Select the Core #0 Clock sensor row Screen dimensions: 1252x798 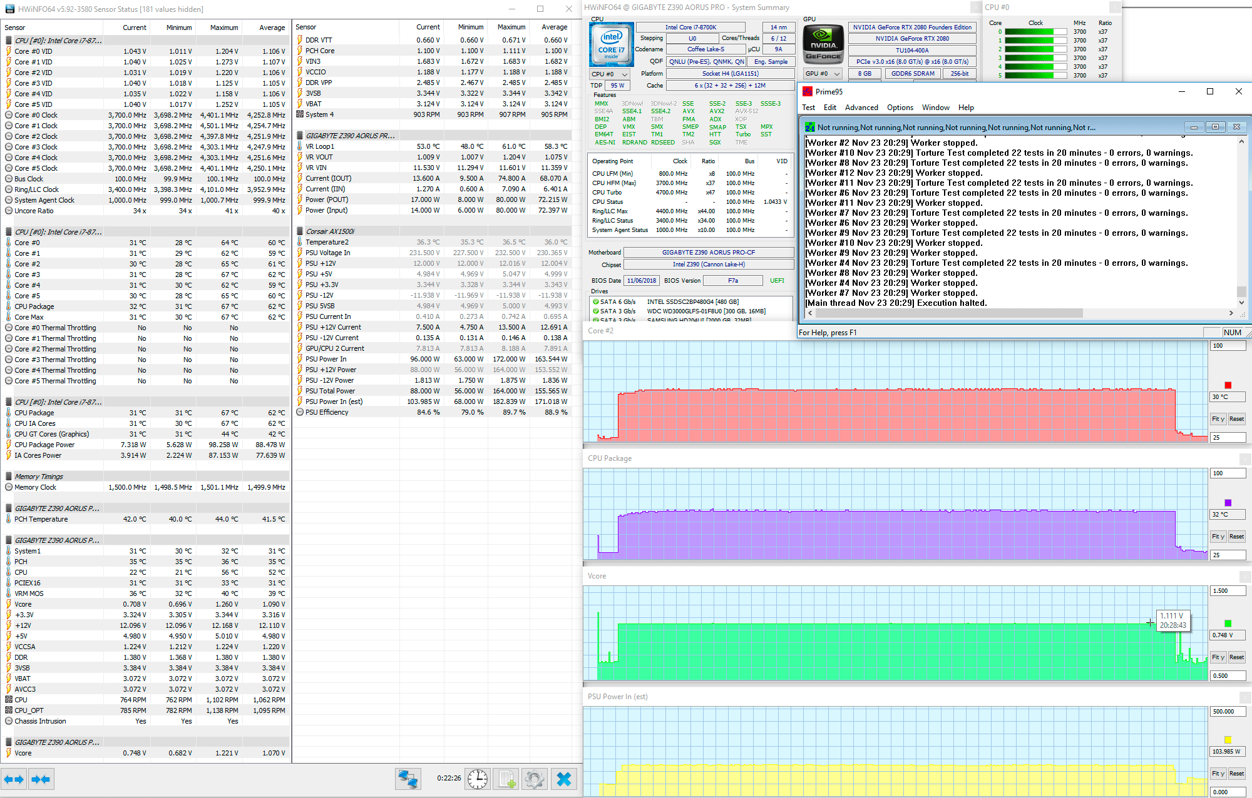pyautogui.click(x=36, y=115)
